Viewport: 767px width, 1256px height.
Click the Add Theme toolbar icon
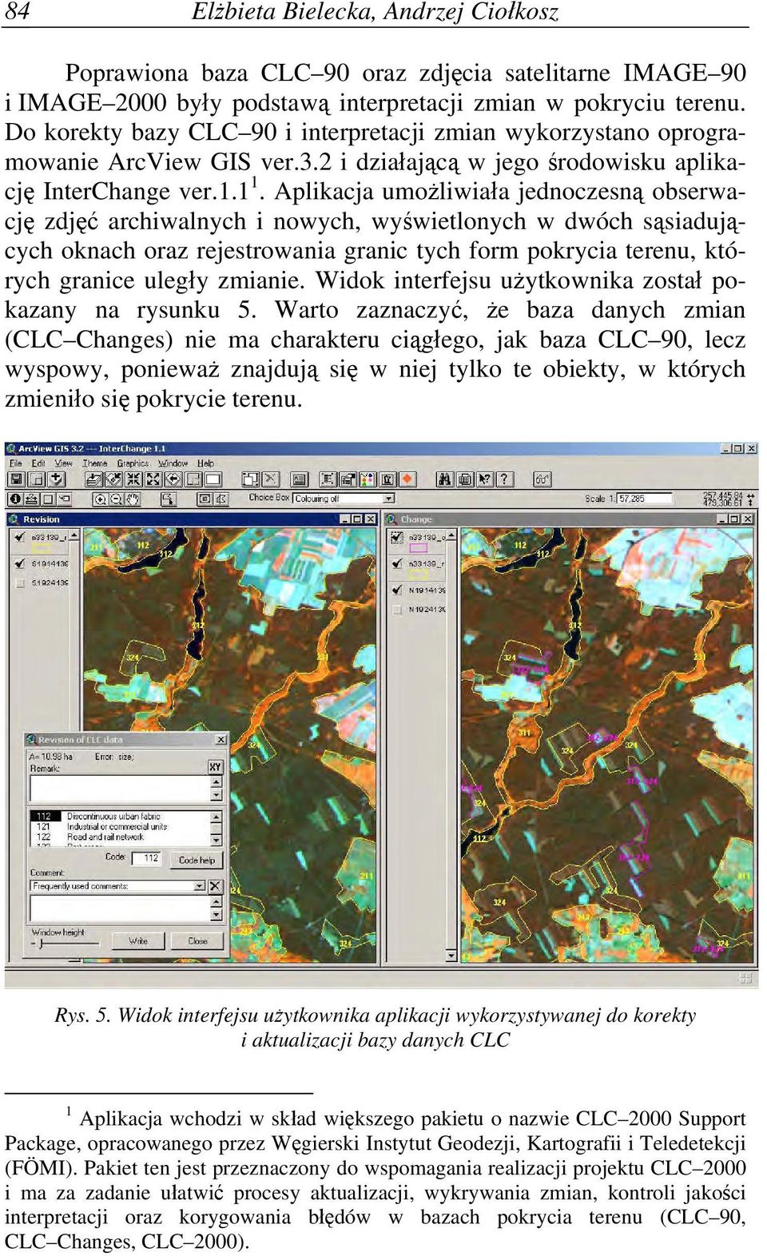point(58,479)
